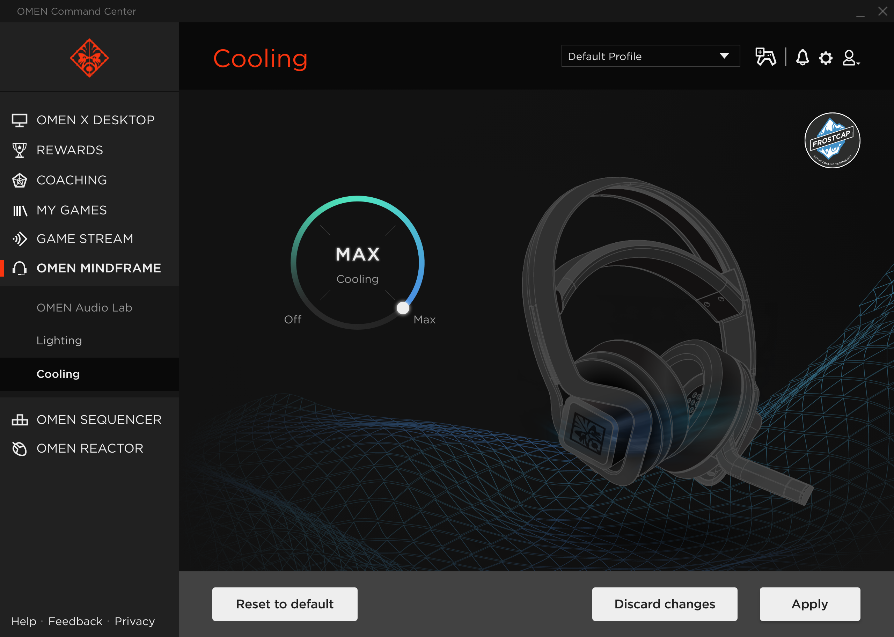
Task: Click the OMEN Mindframe headset icon
Action: pyautogui.click(x=20, y=268)
